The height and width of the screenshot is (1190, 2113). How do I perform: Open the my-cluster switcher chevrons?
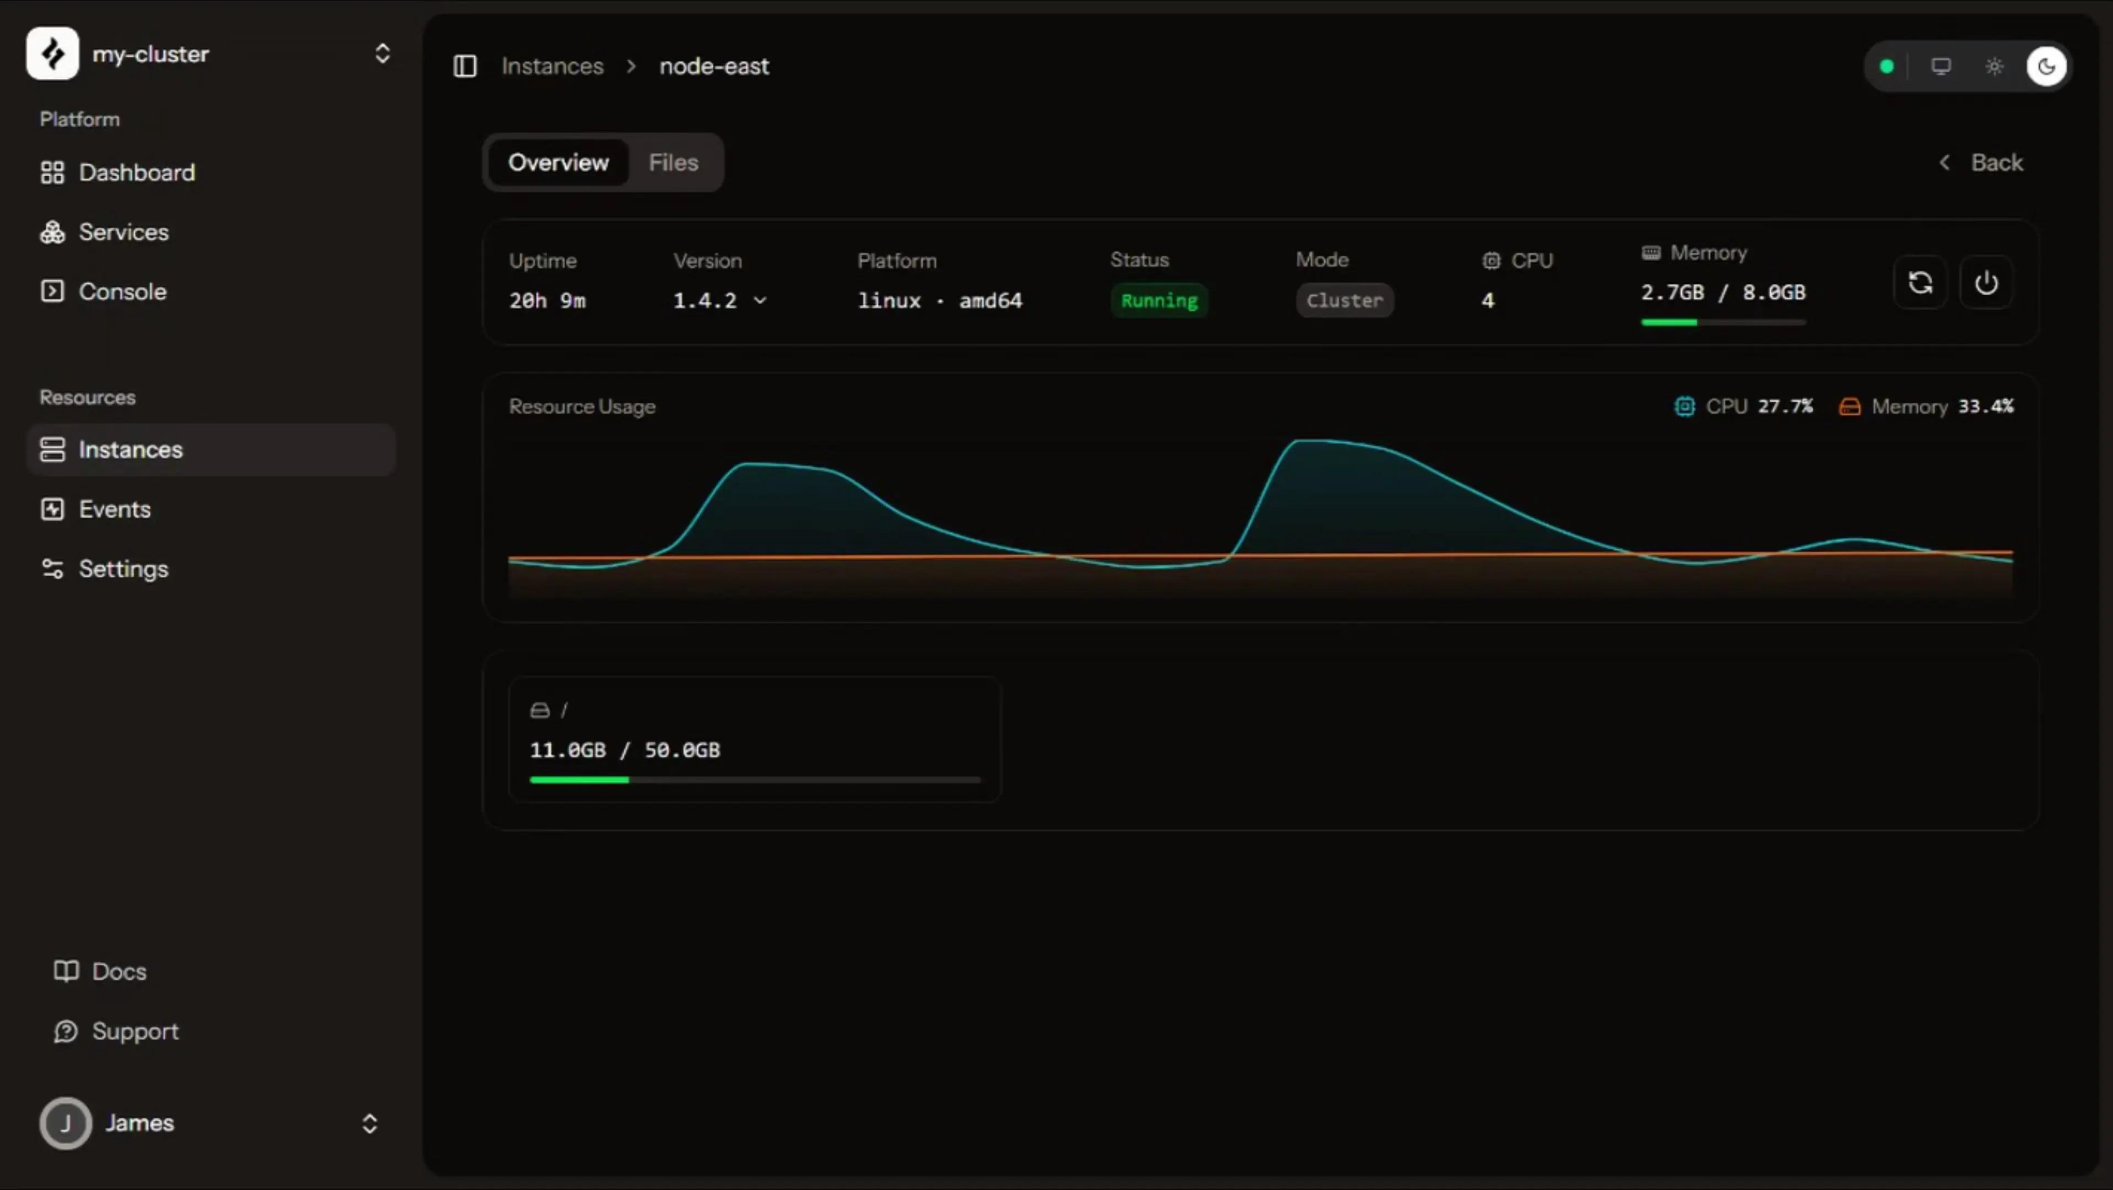click(x=382, y=54)
